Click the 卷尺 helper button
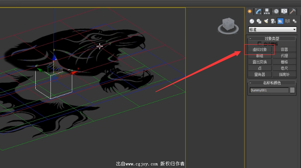Viewport: 301px width, 168px height. tap(284, 68)
